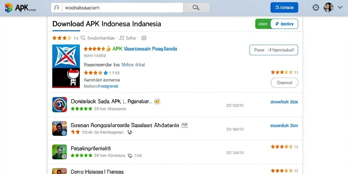Select the green Rant toggle option
This screenshot has height=174, width=348.
(x=263, y=24)
